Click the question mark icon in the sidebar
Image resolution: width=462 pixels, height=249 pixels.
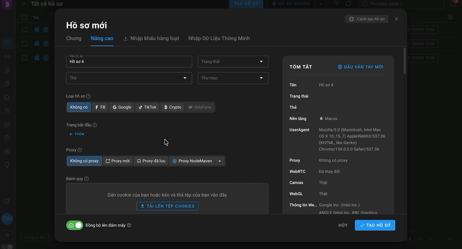(x=7, y=138)
